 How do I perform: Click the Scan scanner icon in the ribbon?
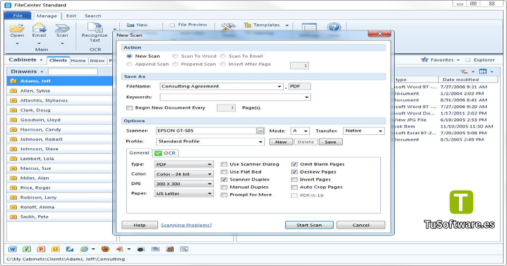click(62, 28)
